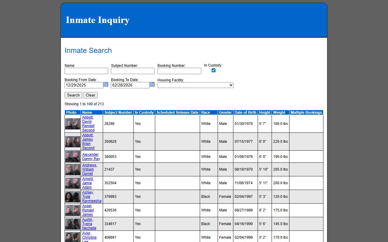Click photo thumbnail for subject 350628
The width and height of the screenshot is (388, 242).
point(73,142)
